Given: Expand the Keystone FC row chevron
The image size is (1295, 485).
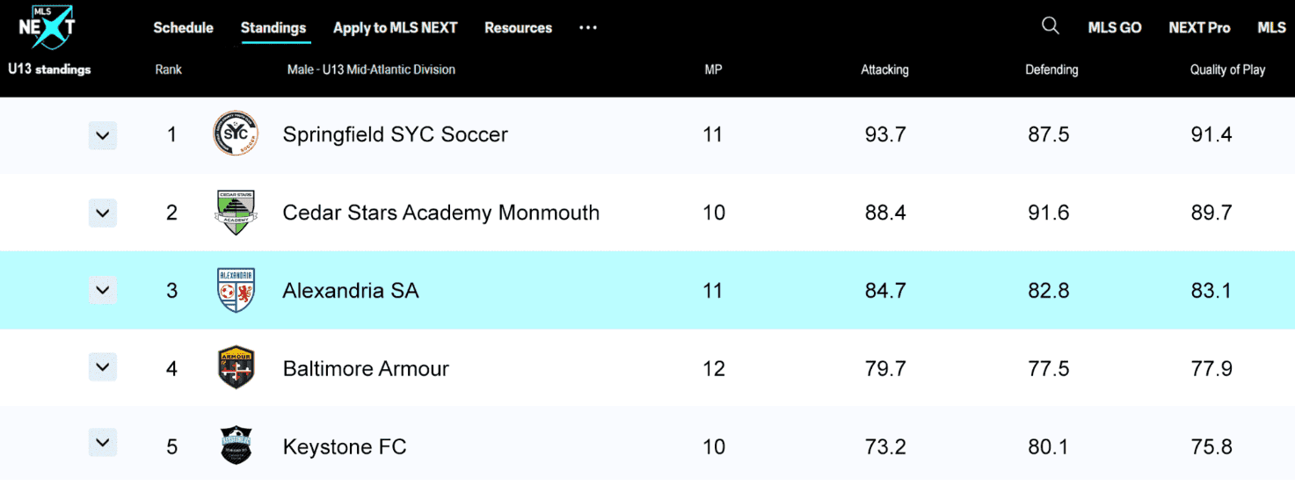Looking at the screenshot, I should pyautogui.click(x=103, y=444).
